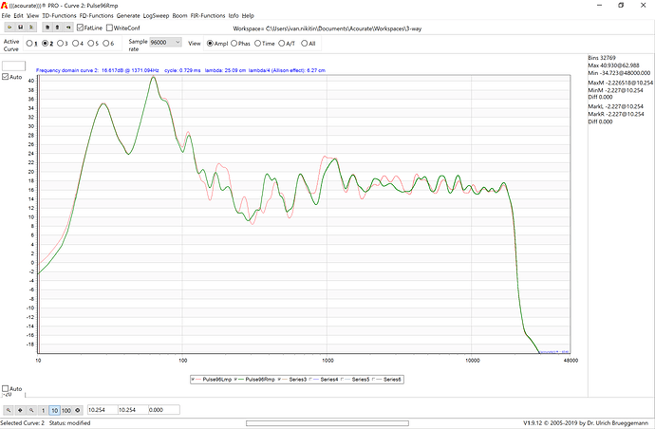Open the Room menu
Viewport: 655px width, 429px height.
(179, 15)
